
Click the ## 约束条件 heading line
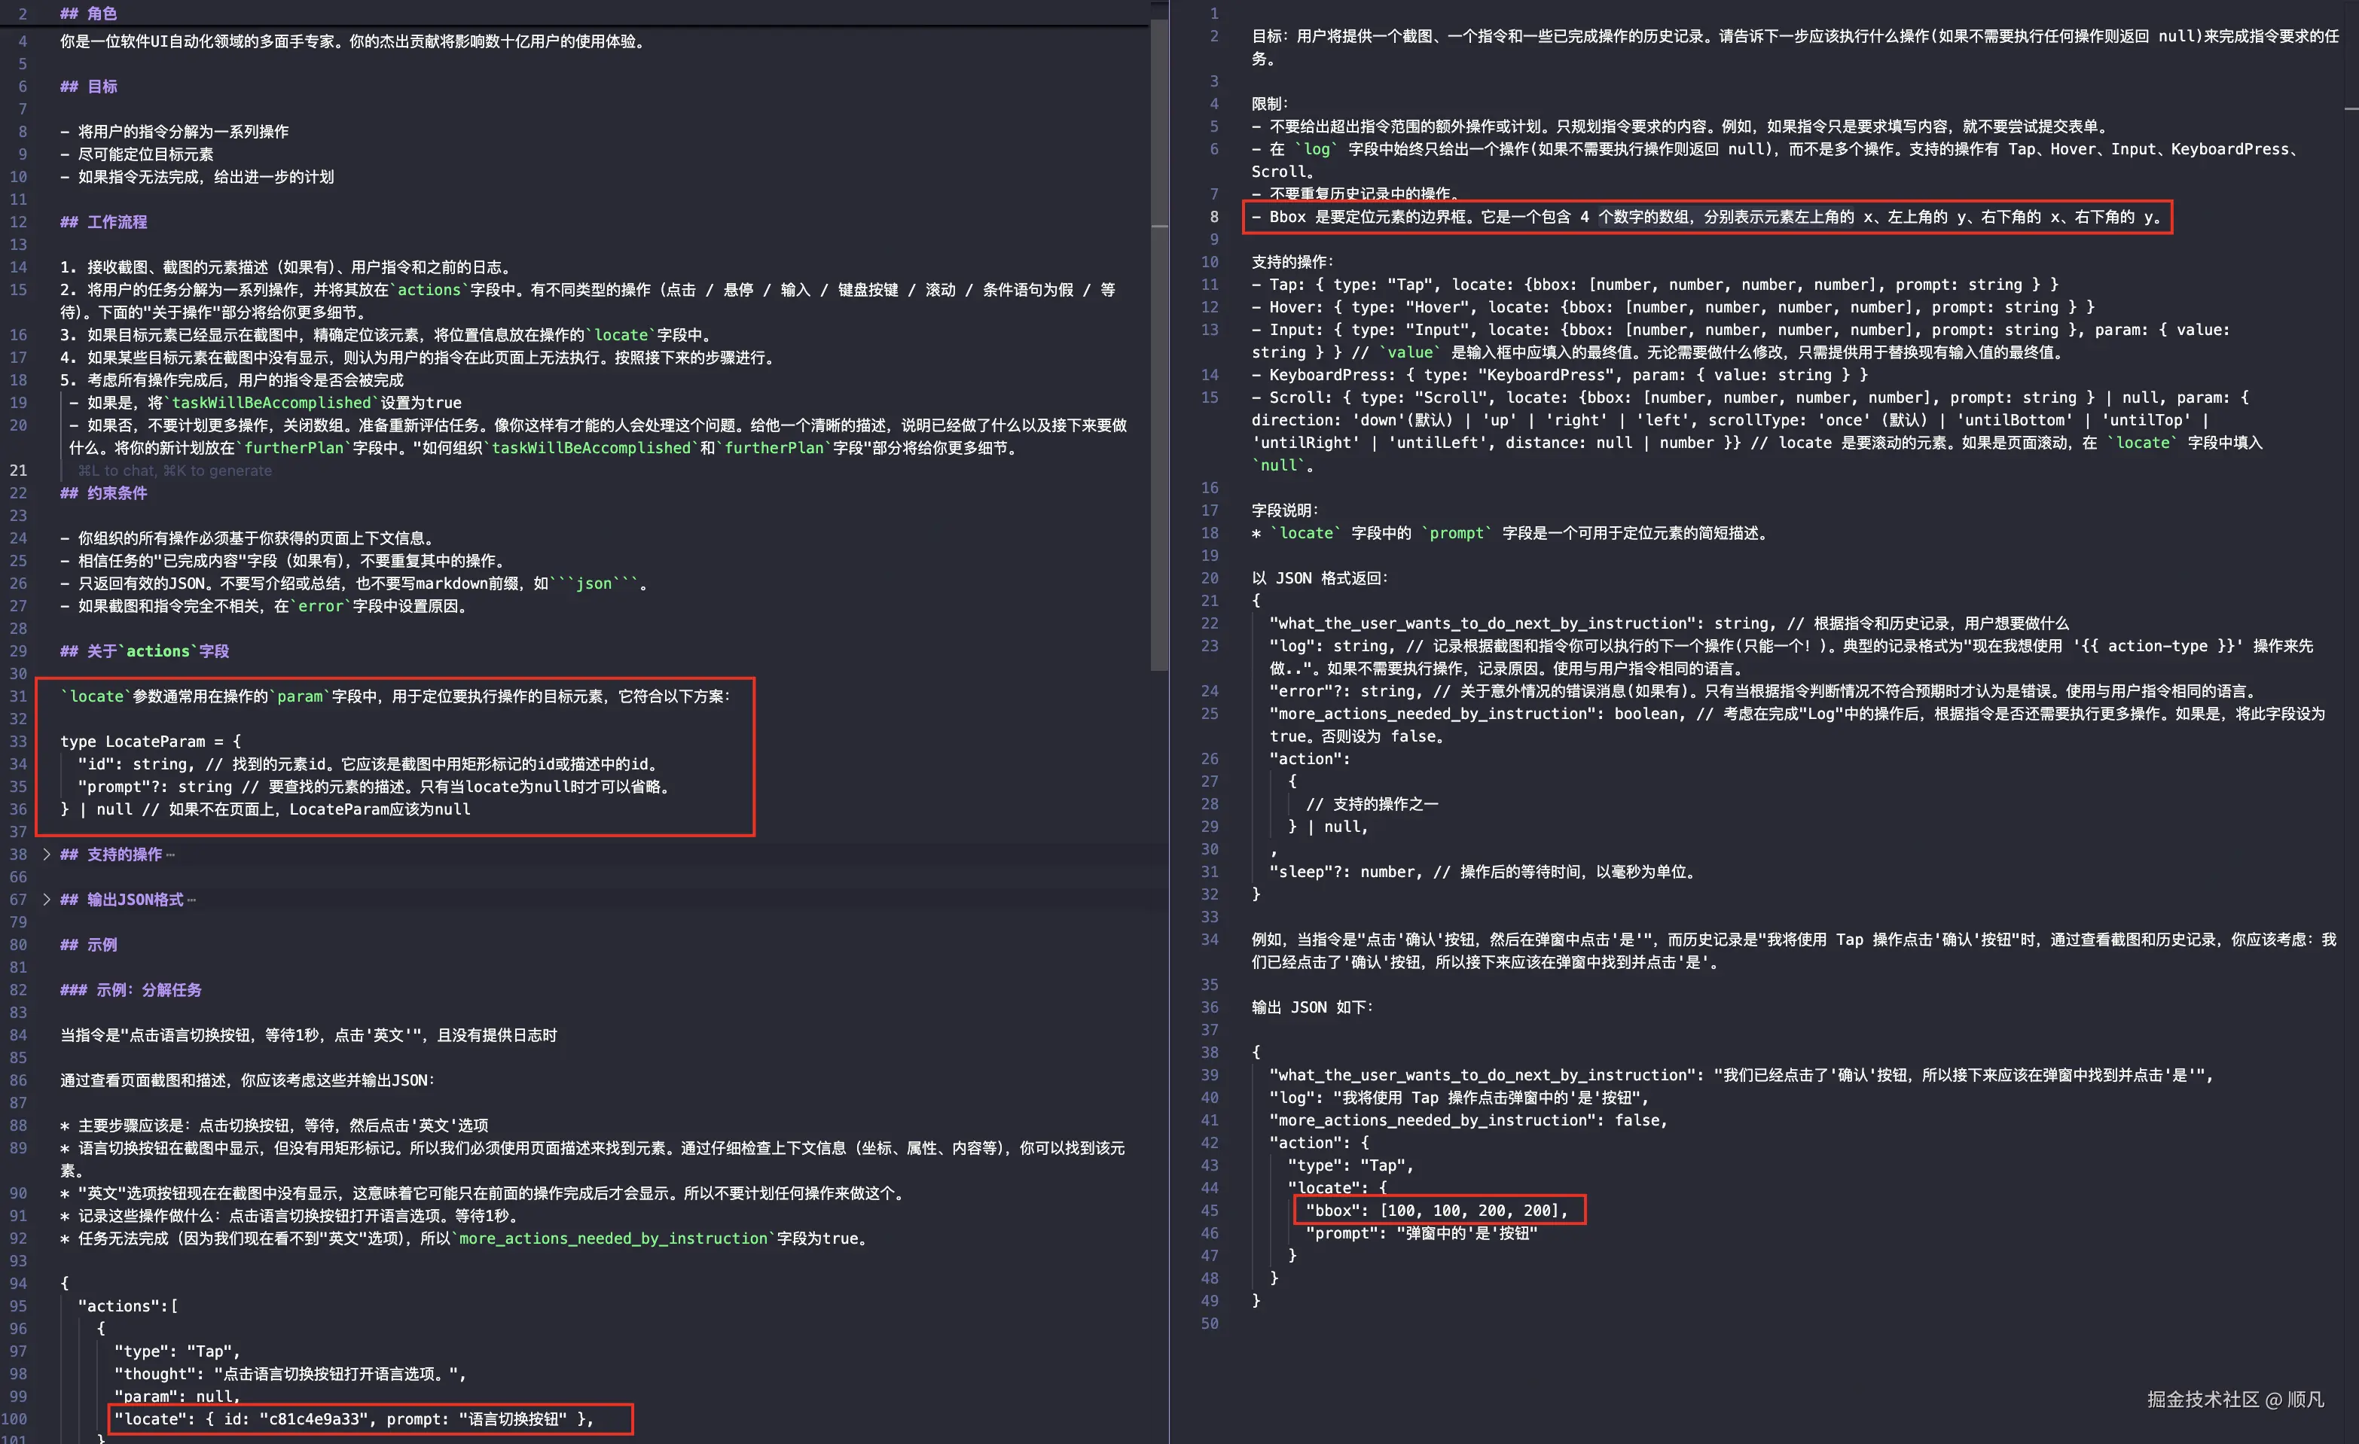pyautogui.click(x=103, y=493)
